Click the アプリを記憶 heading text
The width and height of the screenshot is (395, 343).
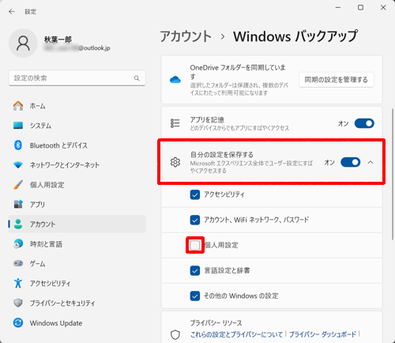(207, 120)
